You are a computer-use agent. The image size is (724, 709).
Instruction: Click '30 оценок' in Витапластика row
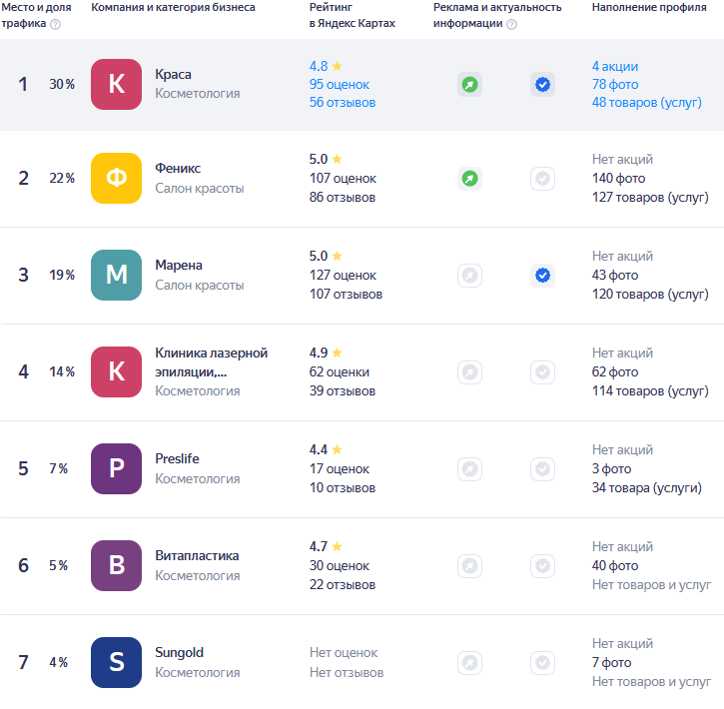[x=340, y=566]
